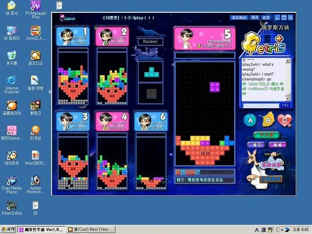
Task: Click the red heart C emoticon button
Action: tap(284, 120)
